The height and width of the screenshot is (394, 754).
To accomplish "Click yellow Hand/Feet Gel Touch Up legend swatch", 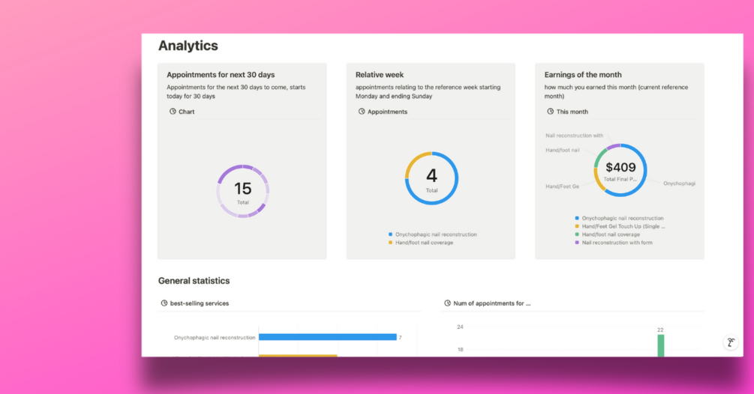I will (x=577, y=226).
